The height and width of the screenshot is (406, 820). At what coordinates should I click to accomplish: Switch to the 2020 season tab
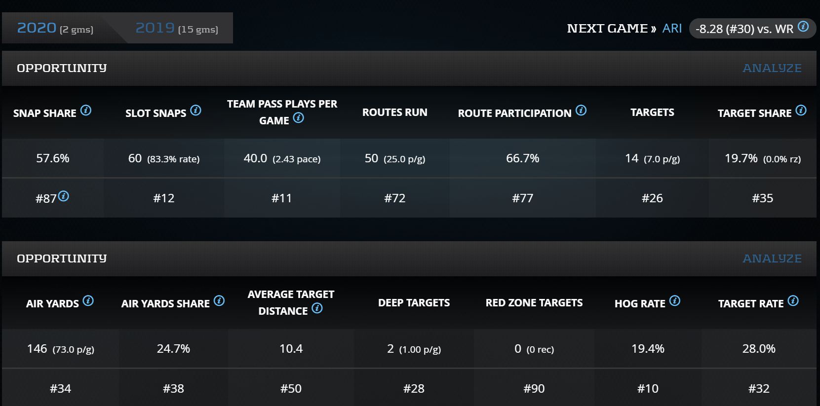[55, 28]
